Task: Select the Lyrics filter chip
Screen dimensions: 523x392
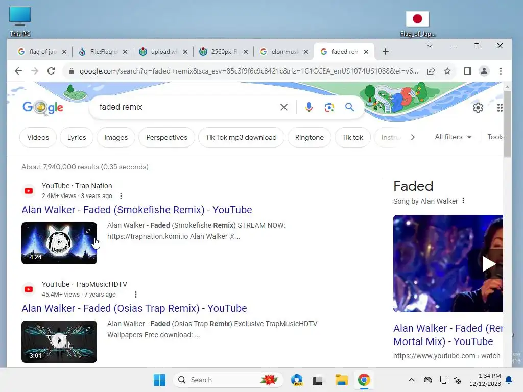Action: pos(77,137)
